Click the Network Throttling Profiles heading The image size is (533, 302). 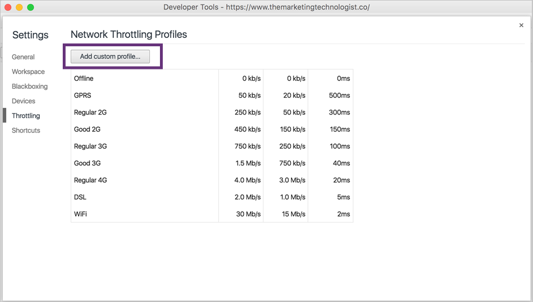click(x=129, y=34)
